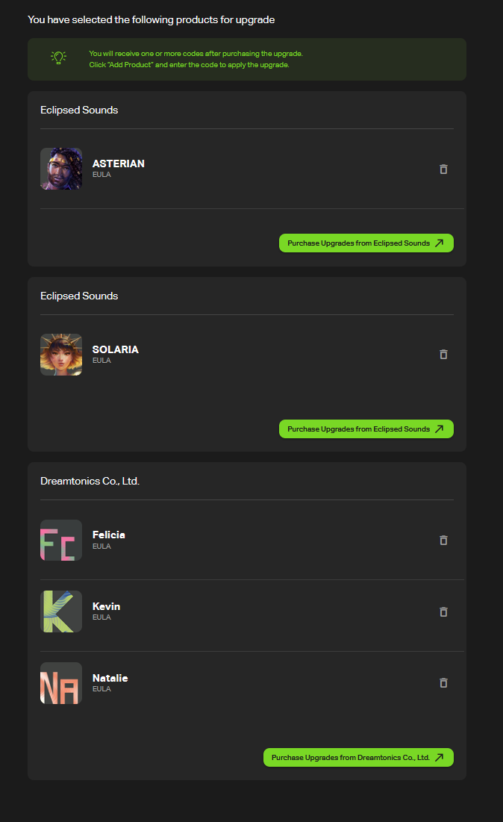Purchase Upgrades from Dreamtonics Co., Ltd.
Screen dimensions: 503x822
358,758
